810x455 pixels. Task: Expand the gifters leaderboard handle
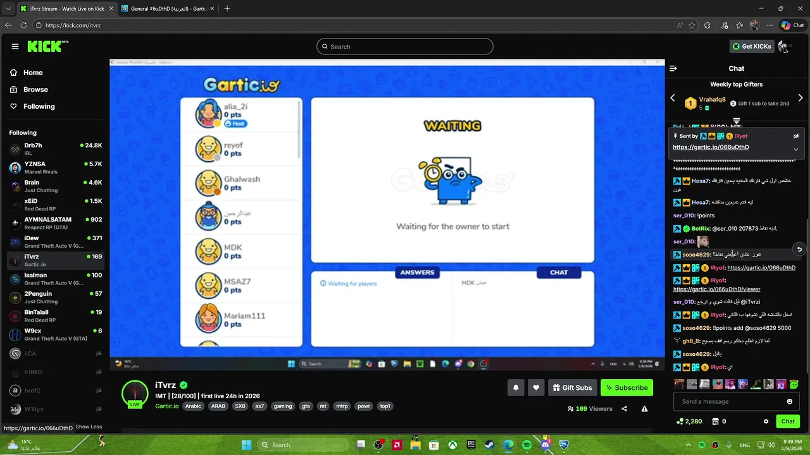[x=737, y=121]
